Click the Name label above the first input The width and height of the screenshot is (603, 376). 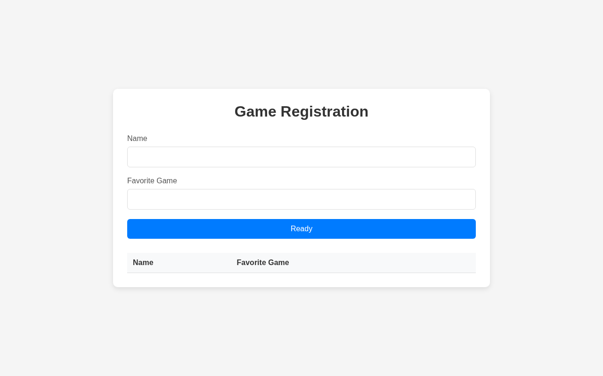click(x=137, y=139)
